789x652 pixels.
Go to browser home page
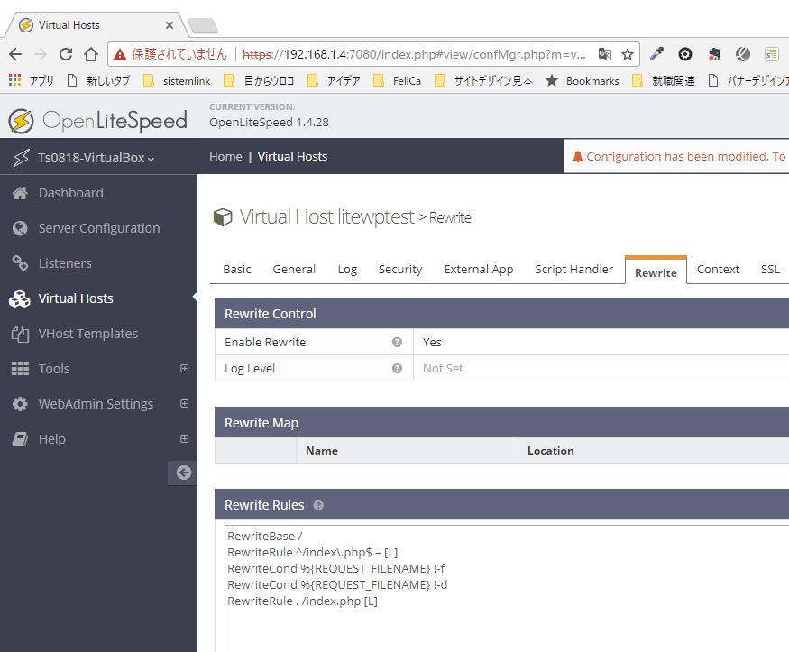click(91, 54)
